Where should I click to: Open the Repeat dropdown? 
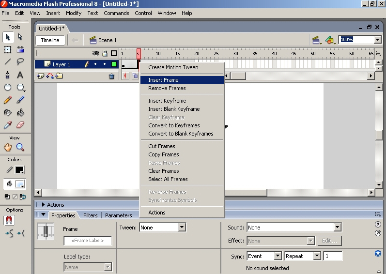[317, 256]
